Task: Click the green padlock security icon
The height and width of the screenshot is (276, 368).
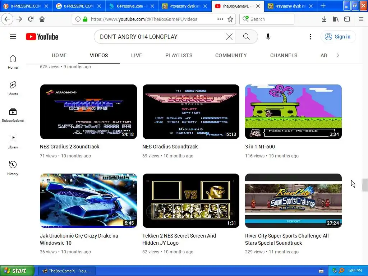Action: [85, 19]
